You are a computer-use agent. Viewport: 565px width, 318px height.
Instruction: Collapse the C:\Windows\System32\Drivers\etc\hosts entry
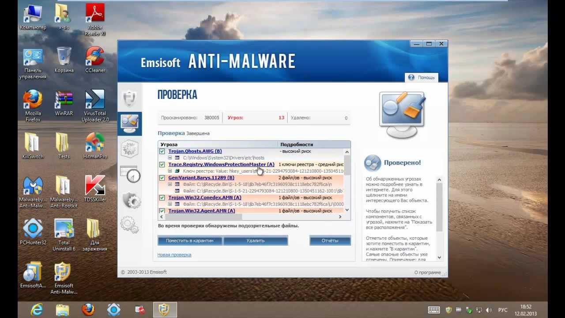click(x=170, y=158)
